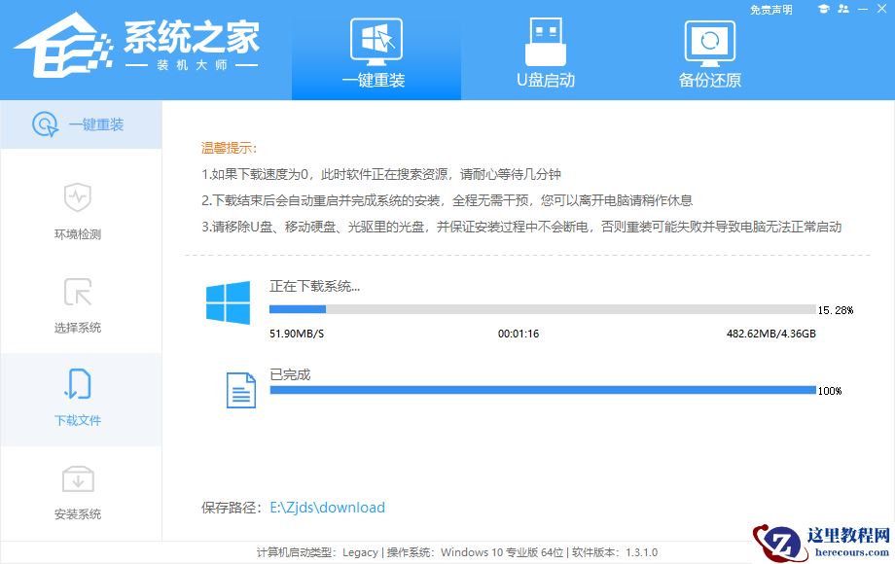Click the document icon next to 已完成
This screenshot has width=895, height=564.
pyautogui.click(x=240, y=389)
